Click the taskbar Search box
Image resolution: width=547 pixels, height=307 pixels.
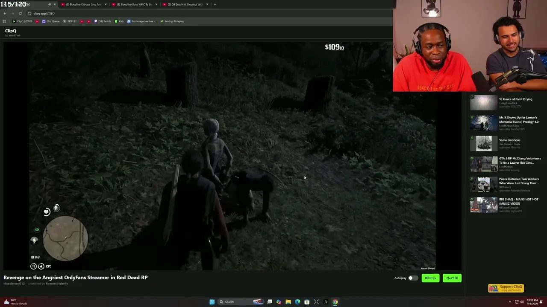pos(240,302)
